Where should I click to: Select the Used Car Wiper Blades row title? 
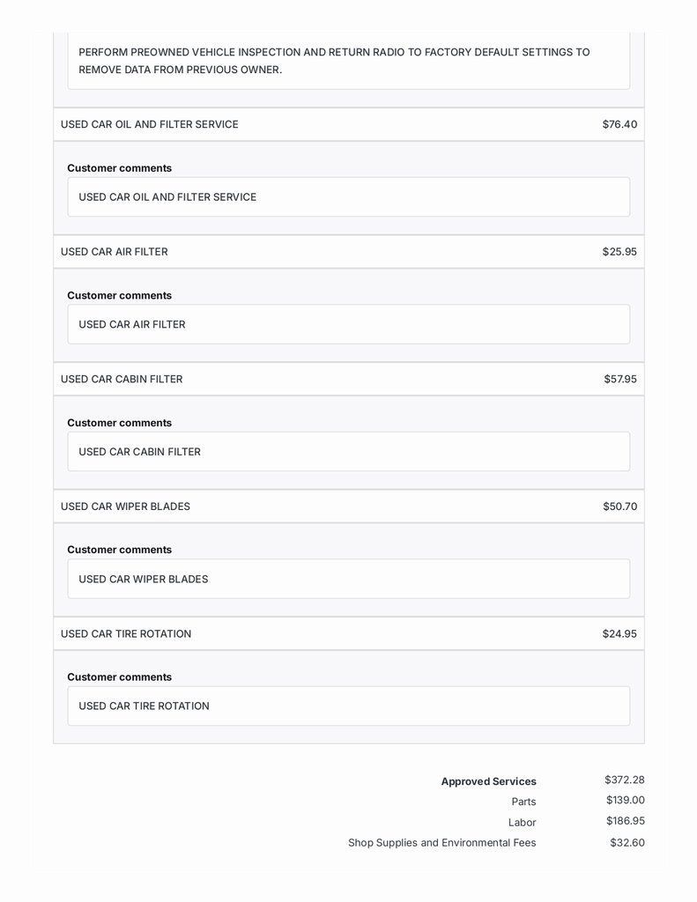pyautogui.click(x=125, y=506)
